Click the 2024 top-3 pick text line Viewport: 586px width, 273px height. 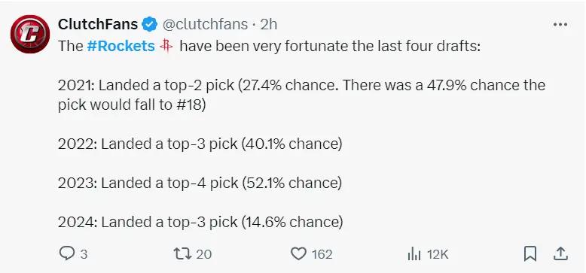(x=200, y=223)
